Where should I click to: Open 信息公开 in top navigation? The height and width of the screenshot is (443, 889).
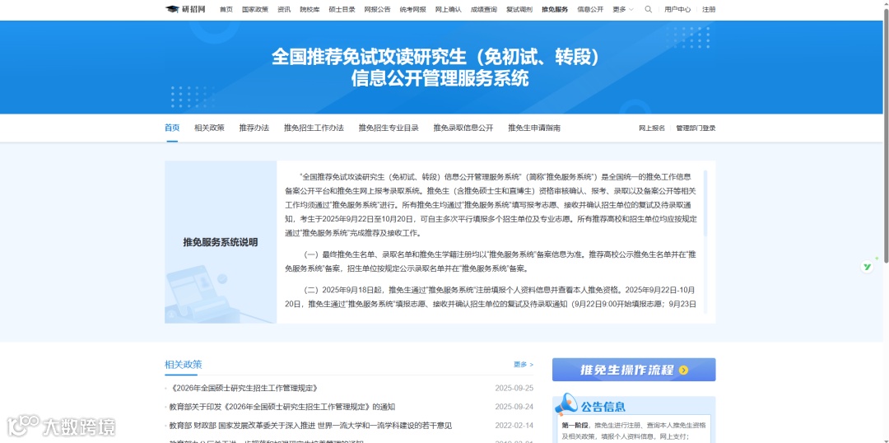[x=590, y=9]
